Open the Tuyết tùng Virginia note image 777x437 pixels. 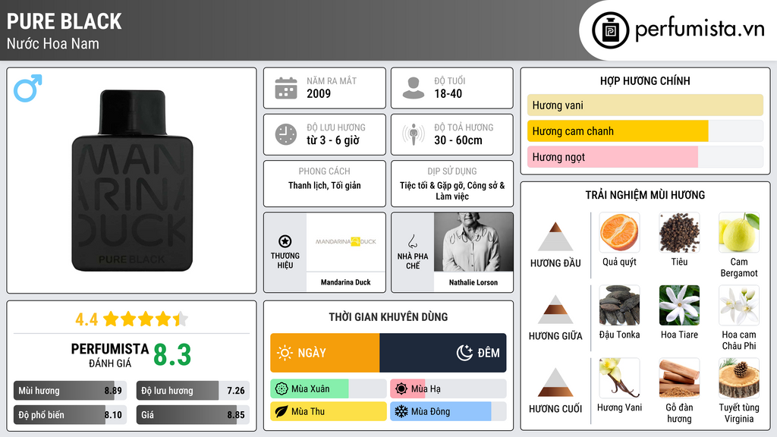739,378
